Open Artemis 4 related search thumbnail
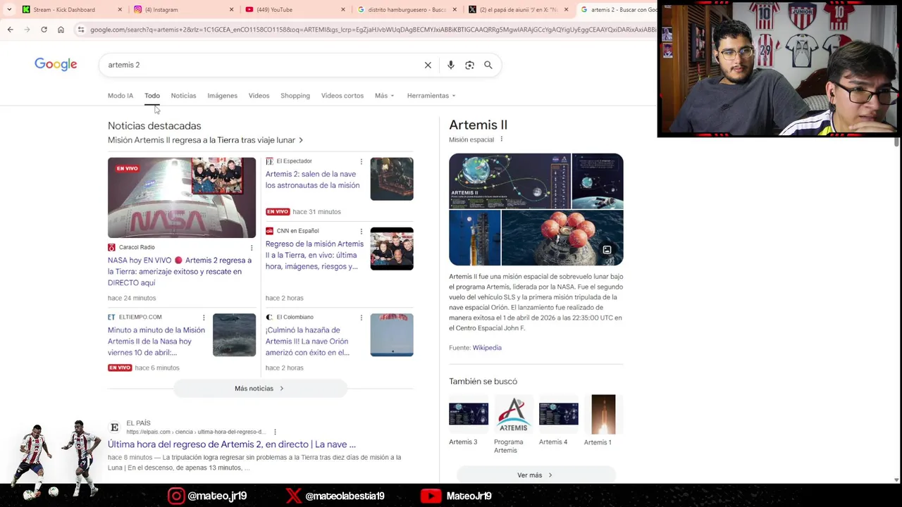Screen dimensions: 902x507 pyautogui.click(x=559, y=414)
